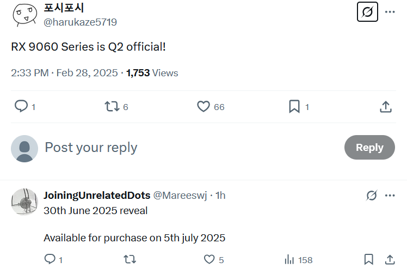Image resolution: width=407 pixels, height=274 pixels.
Task: Open the 포시포시 author profile avatar
Action: (x=25, y=15)
